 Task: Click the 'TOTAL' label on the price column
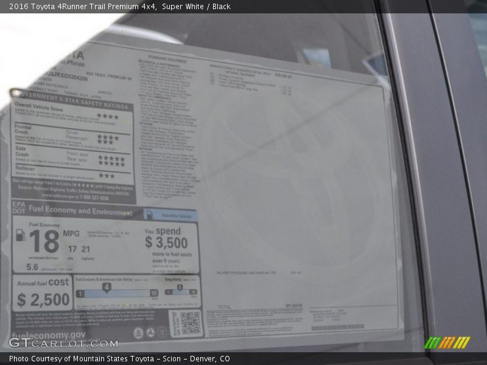coord(224,307)
